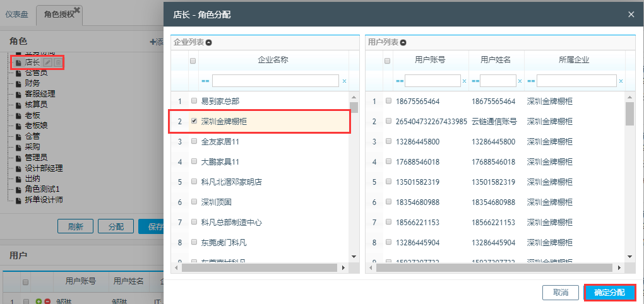Select the 设计部经理 role in tree
644x304 pixels.
[x=44, y=168]
